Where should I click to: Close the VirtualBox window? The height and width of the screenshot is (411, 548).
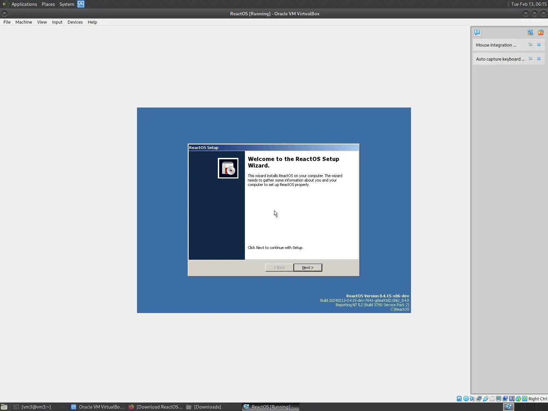[543, 14]
